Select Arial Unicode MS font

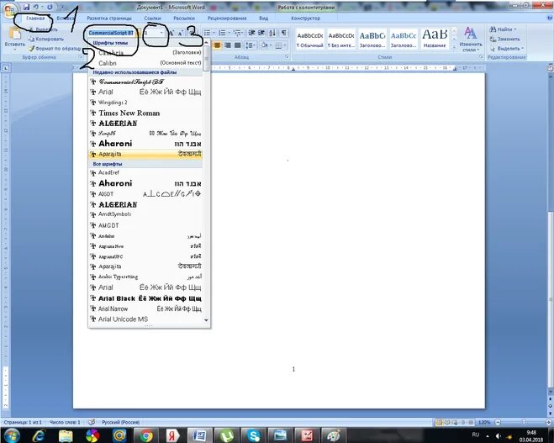[145, 319]
